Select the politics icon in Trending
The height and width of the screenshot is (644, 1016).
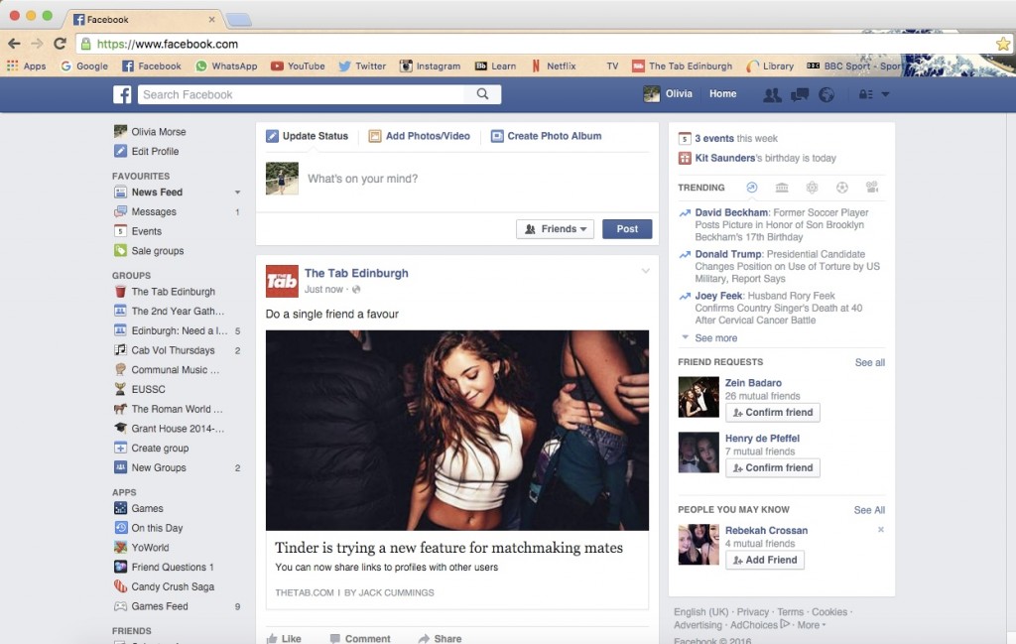click(x=782, y=188)
